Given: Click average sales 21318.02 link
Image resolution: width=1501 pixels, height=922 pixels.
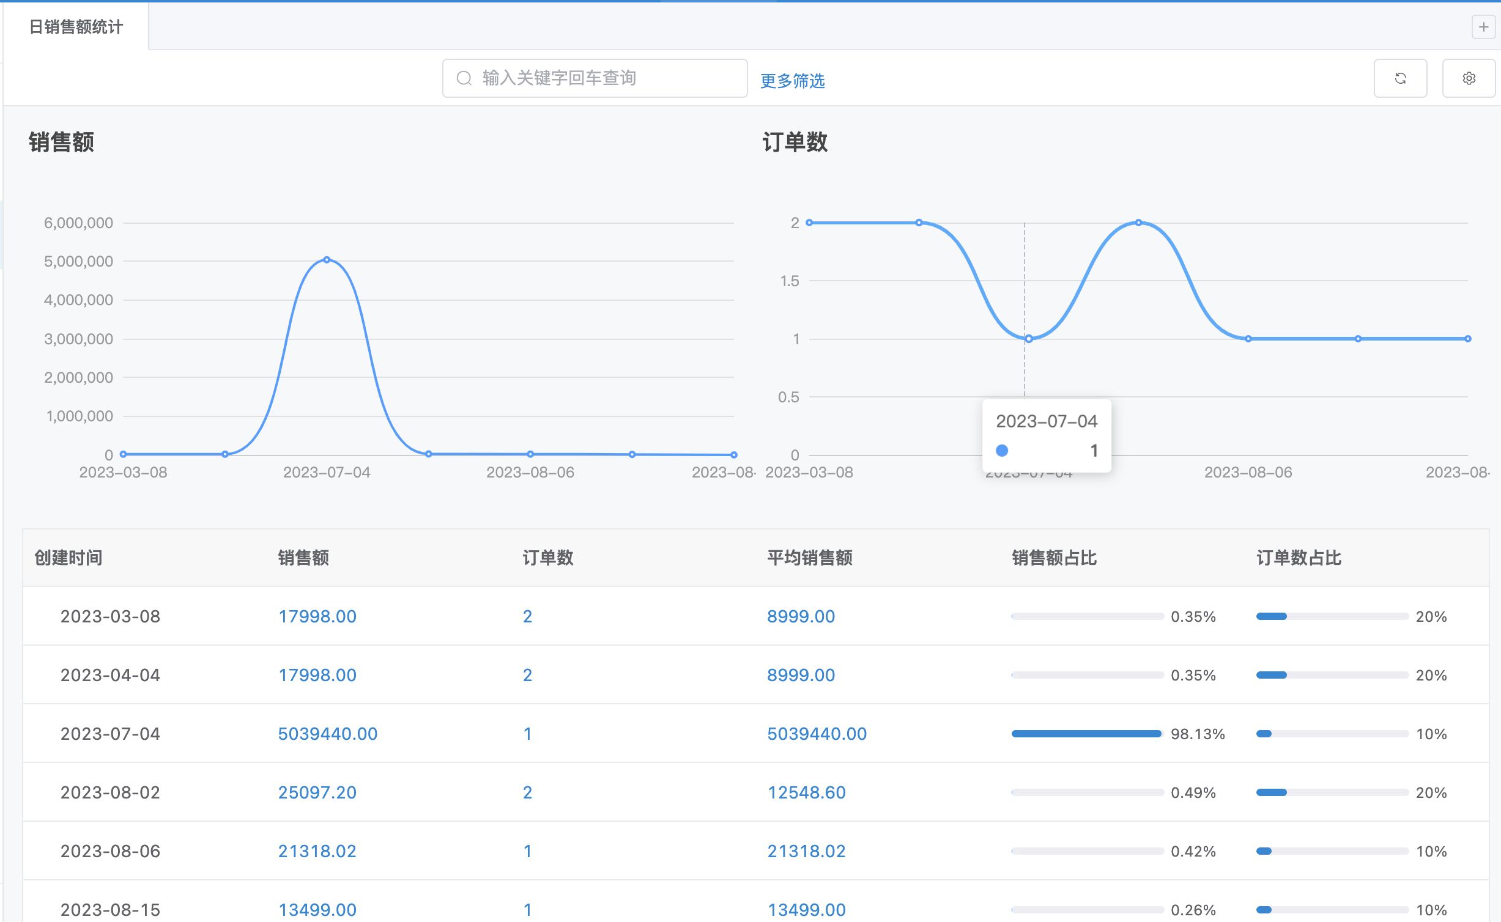Looking at the screenshot, I should (806, 851).
